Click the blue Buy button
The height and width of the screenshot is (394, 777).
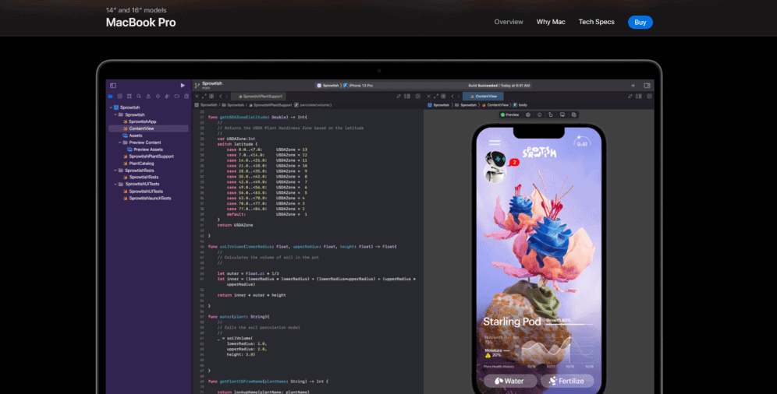640,23
